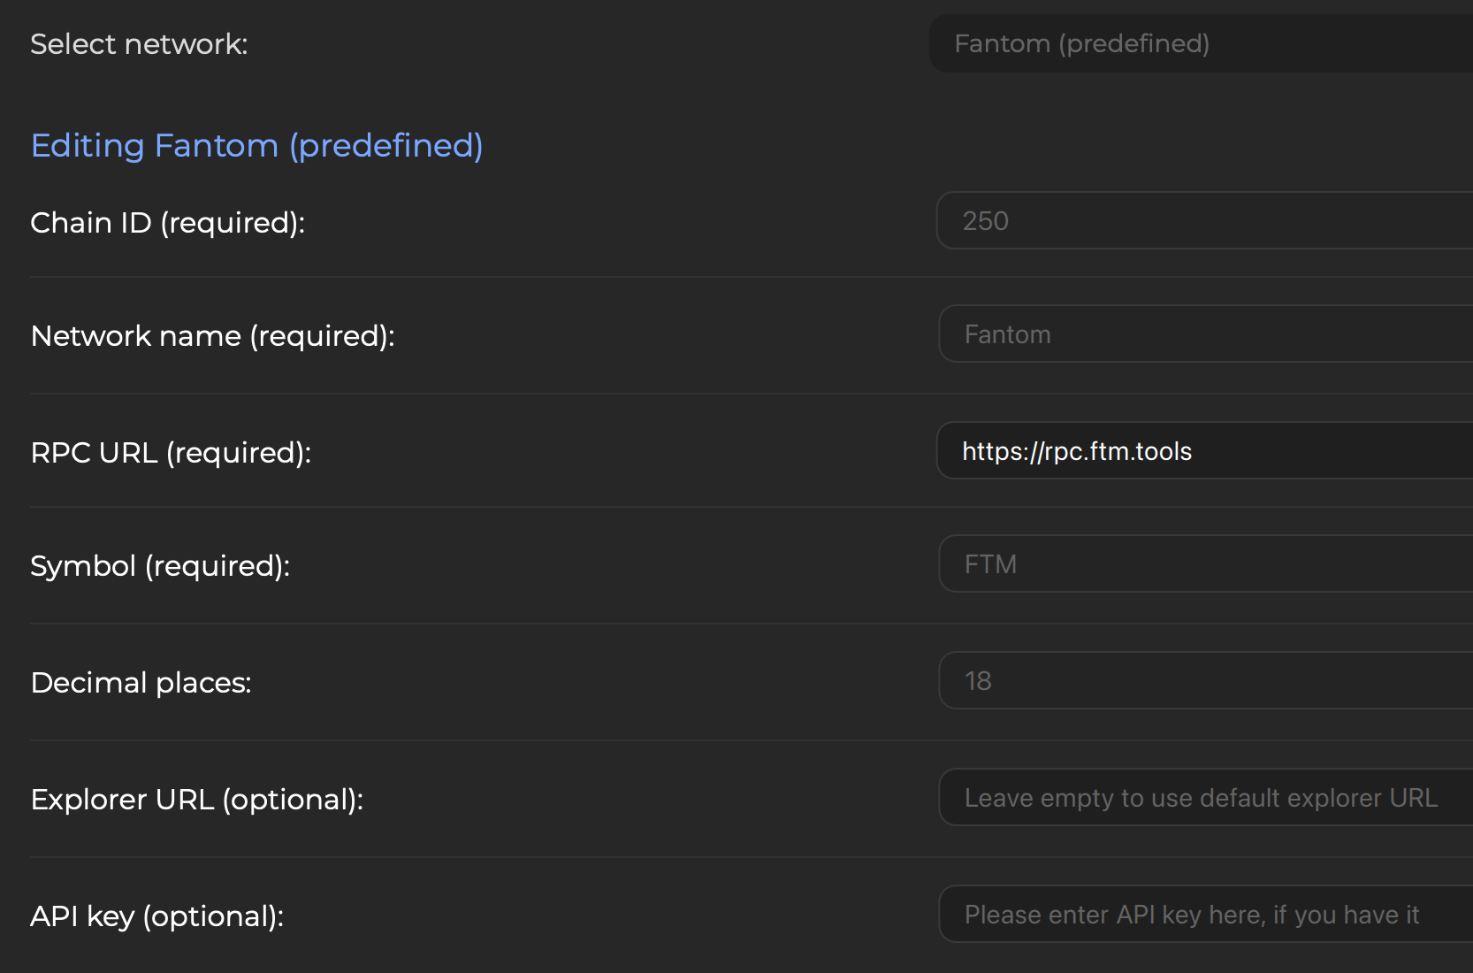Click the "Symbol (required):" label
The height and width of the screenshot is (973, 1473).
coord(160,566)
